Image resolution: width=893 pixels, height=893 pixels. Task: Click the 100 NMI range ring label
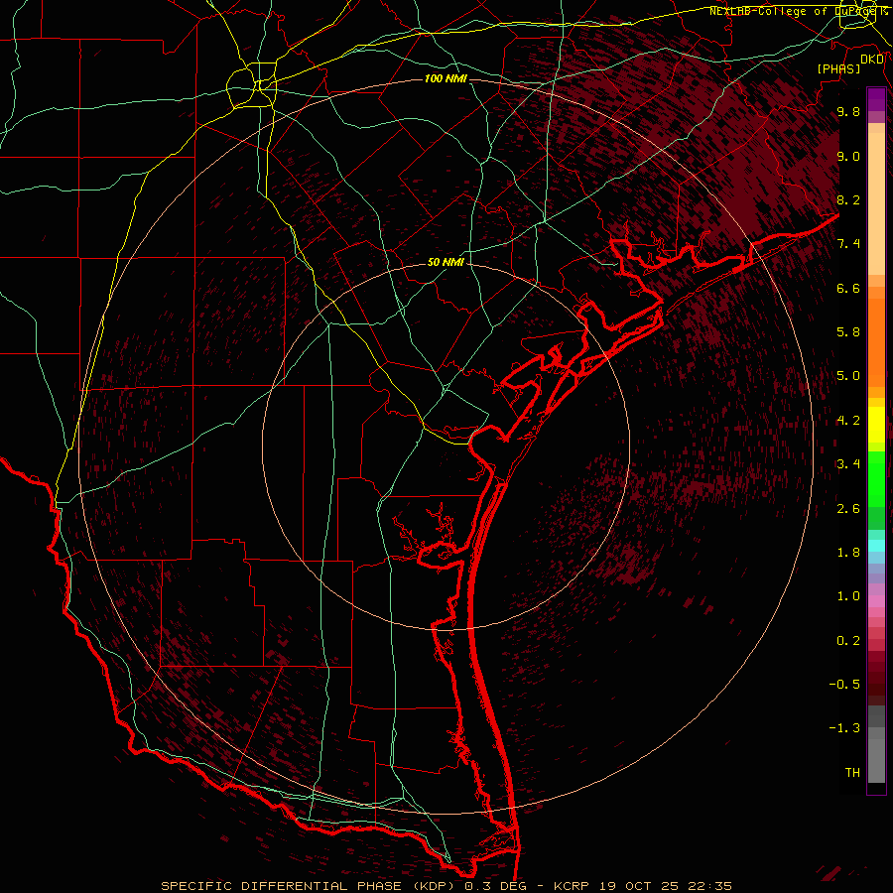pos(446,78)
